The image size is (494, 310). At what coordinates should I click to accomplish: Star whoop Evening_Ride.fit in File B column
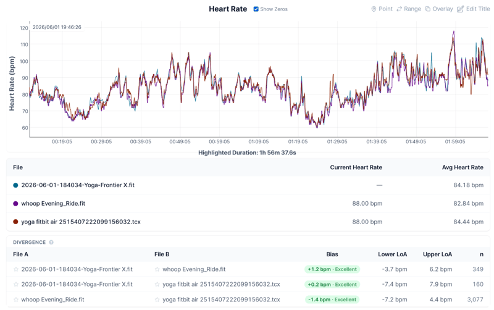(157, 269)
